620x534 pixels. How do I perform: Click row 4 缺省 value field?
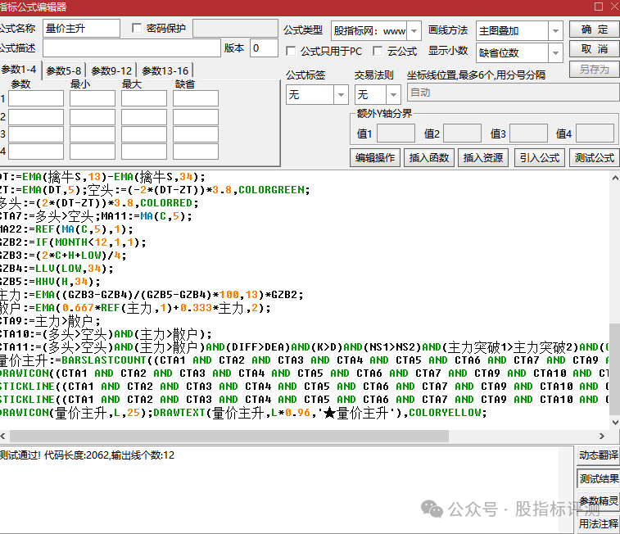click(196, 152)
